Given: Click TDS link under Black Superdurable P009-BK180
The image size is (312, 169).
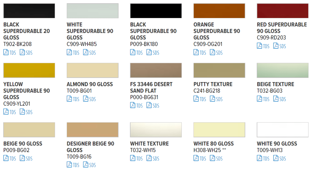Looking at the screenshot, I should click(x=136, y=53).
